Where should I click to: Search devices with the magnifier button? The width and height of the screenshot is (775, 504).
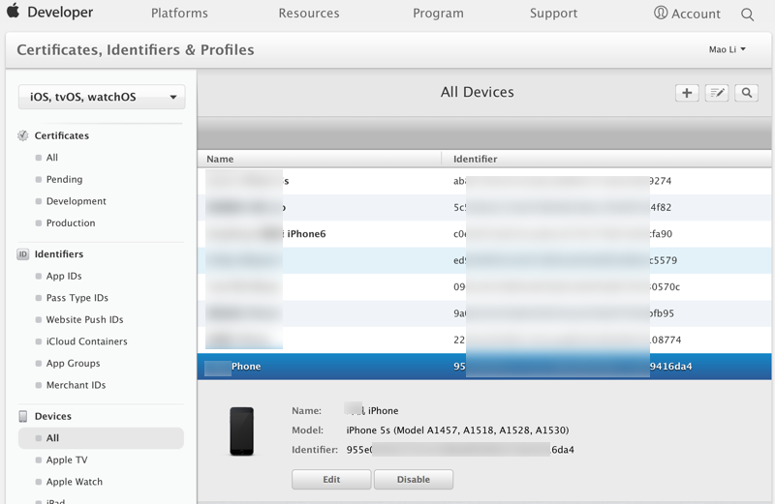[x=746, y=93]
